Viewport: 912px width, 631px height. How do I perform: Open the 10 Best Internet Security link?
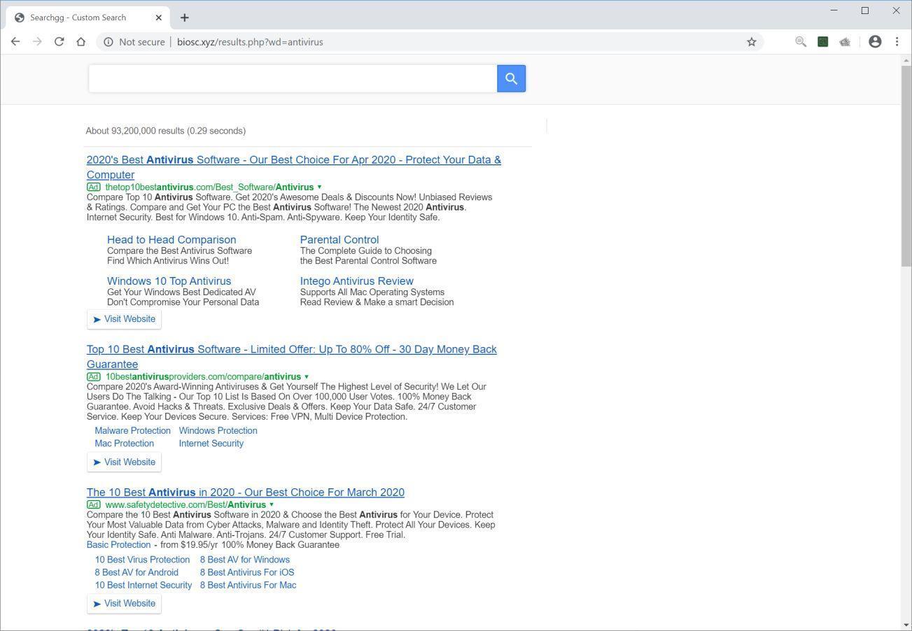[x=143, y=586]
